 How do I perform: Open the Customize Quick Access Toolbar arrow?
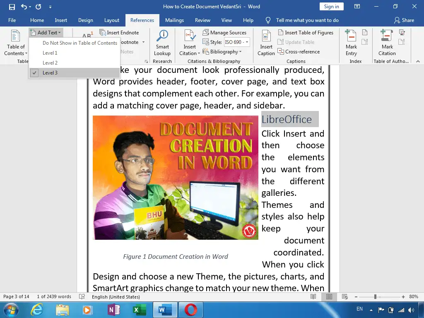pos(50,7)
